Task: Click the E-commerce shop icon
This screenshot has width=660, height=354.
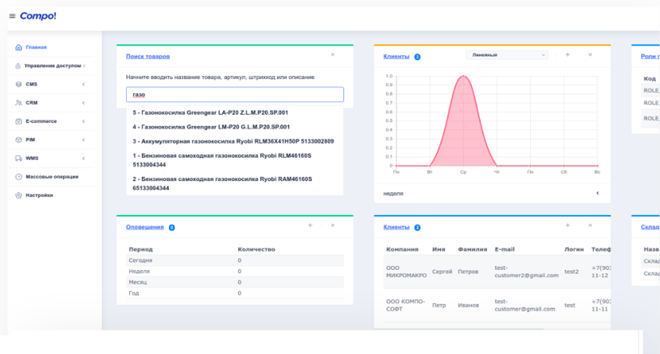Action: (19, 121)
